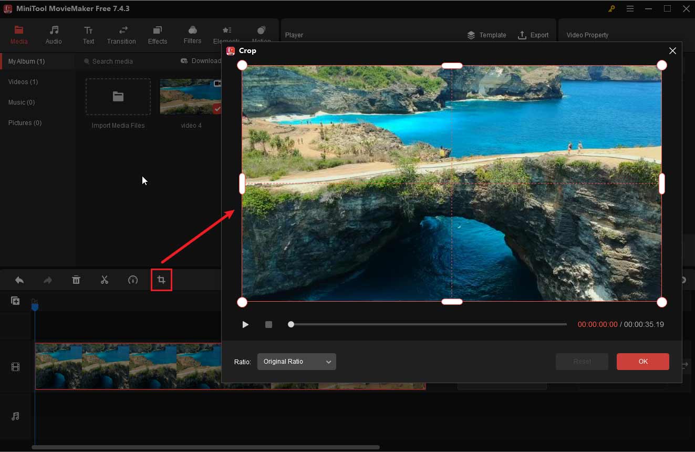Stop the crop preview
This screenshot has height=452, width=695.
pos(268,324)
